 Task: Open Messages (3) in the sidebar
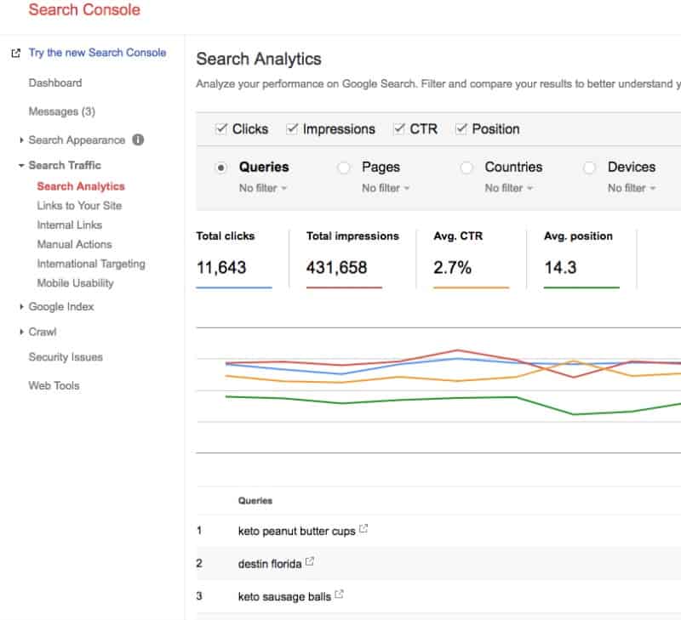[61, 111]
